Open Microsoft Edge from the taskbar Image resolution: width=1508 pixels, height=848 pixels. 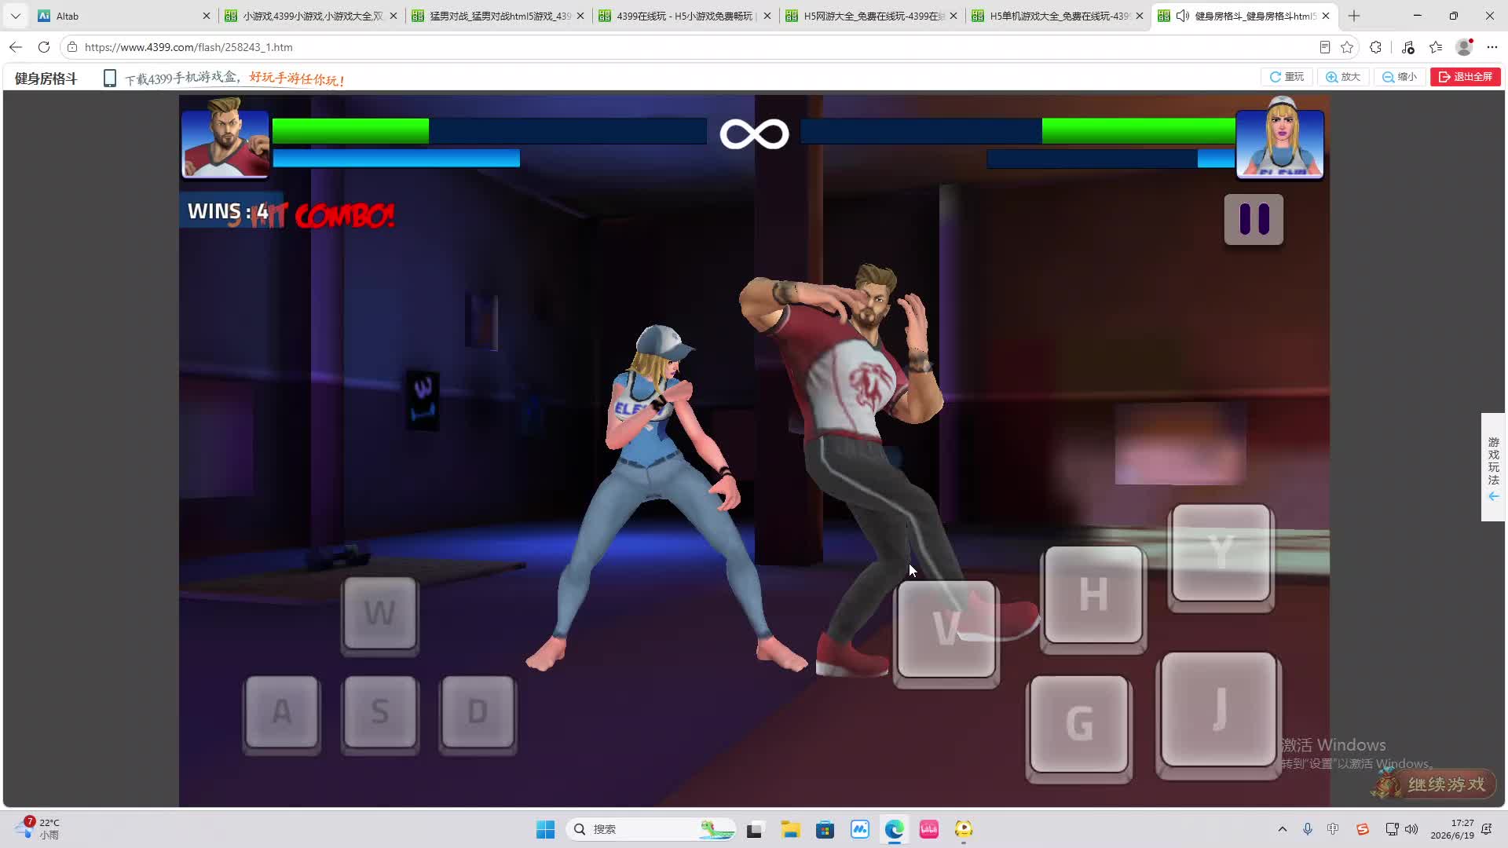pos(895,829)
